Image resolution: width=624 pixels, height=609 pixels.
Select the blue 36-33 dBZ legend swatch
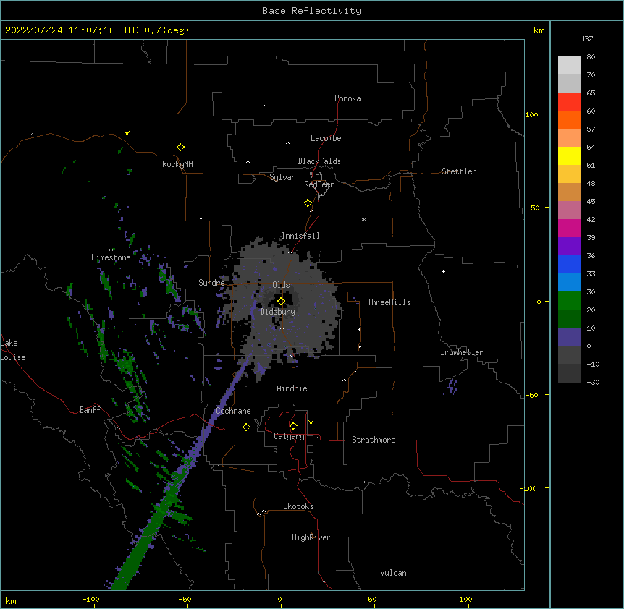[569, 264]
